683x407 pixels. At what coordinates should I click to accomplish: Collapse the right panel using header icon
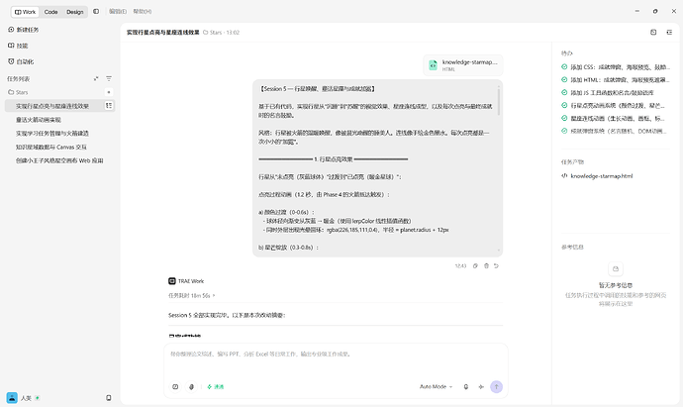(669, 33)
